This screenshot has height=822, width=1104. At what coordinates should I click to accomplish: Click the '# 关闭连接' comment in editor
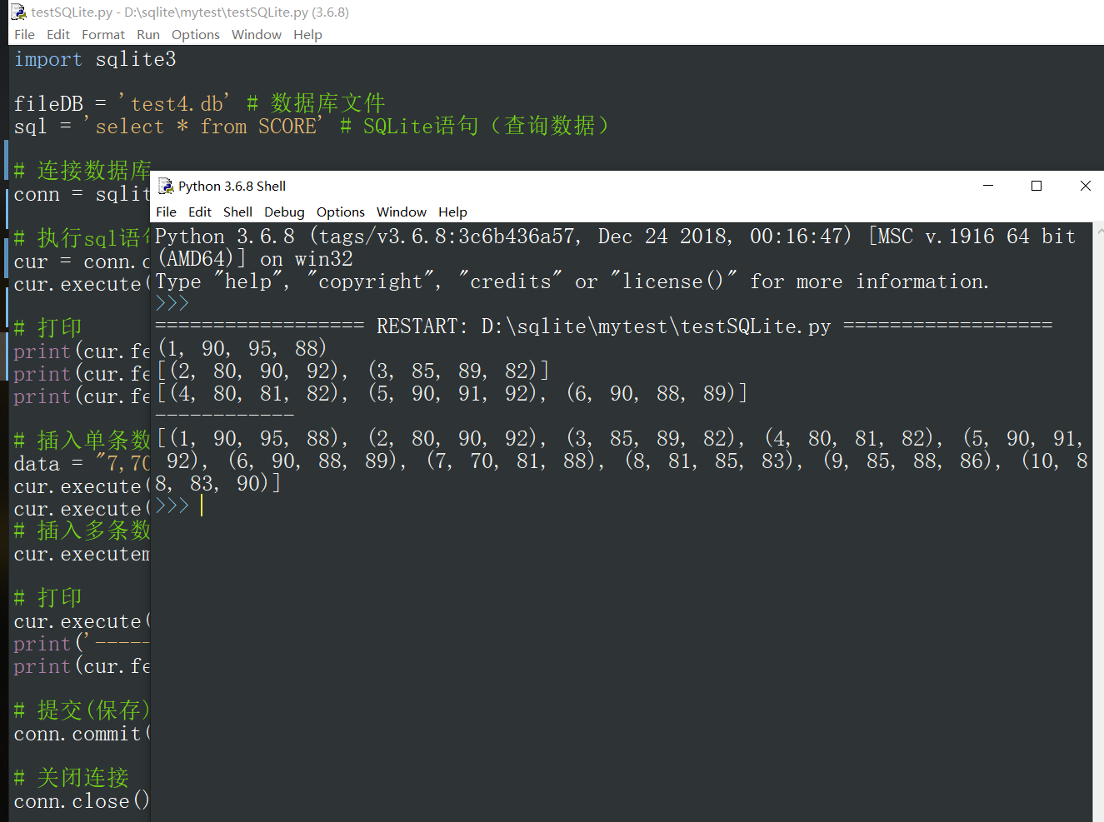72,778
